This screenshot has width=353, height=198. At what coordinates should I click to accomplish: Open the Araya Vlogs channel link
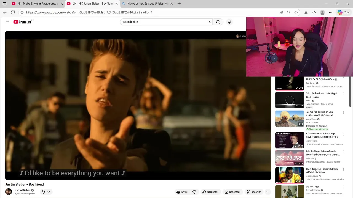[x=311, y=119]
